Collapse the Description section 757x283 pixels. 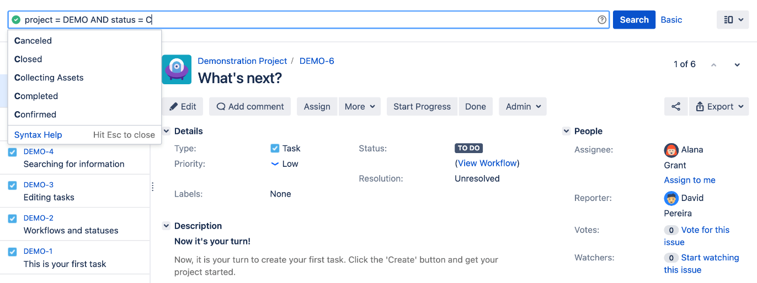point(166,226)
